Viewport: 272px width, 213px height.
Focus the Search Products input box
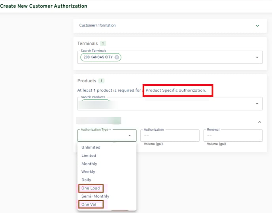click(178, 104)
